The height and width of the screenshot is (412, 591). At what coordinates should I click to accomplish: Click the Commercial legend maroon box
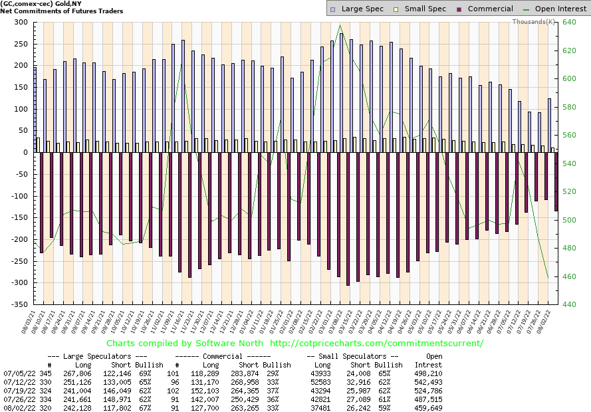tap(459, 9)
